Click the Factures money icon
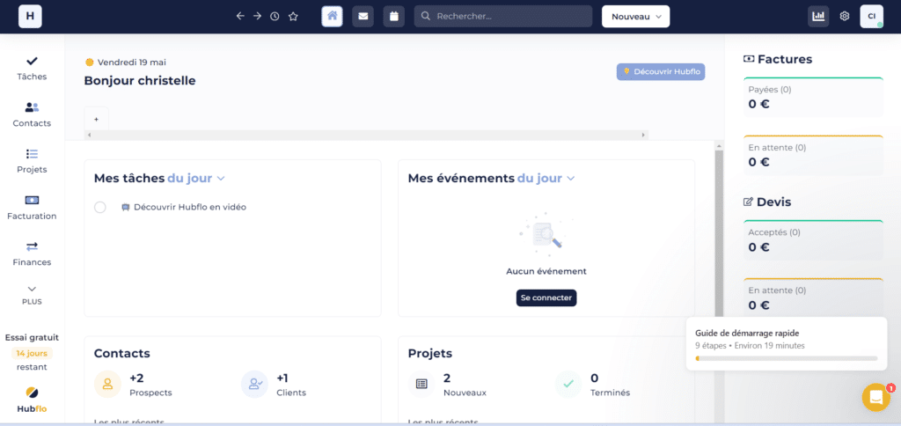 click(749, 59)
